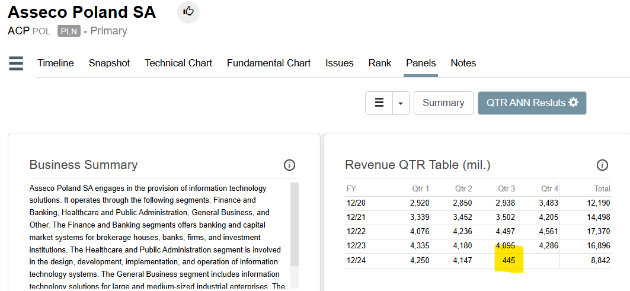The height and width of the screenshot is (291, 630).
Task: Click gear icon on QTR ANN Results
Action: [x=573, y=103]
